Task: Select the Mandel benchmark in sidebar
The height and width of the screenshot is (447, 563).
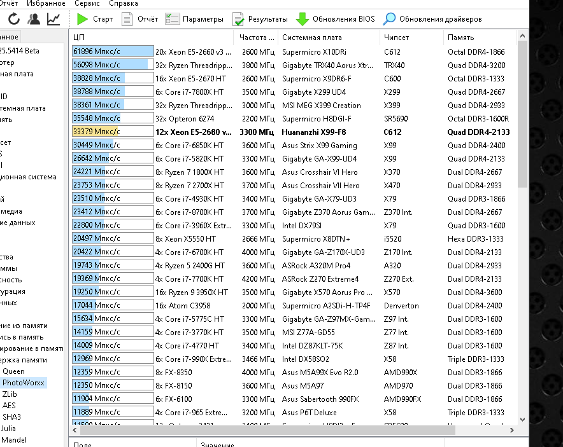Action: point(14,440)
